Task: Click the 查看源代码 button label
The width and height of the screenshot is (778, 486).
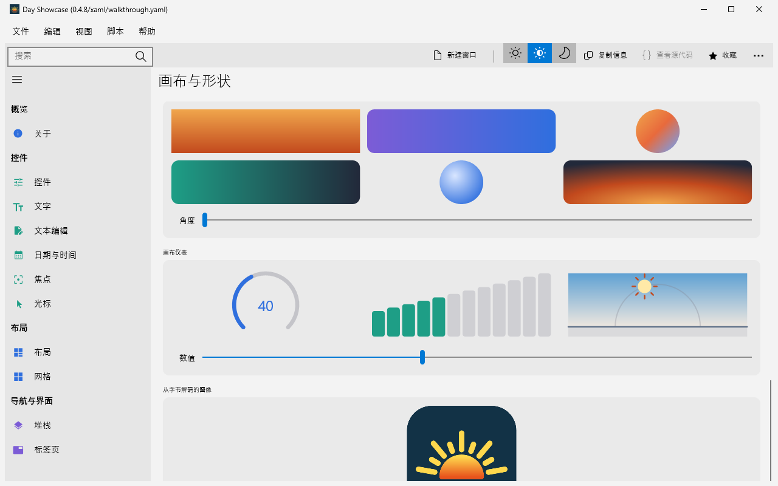Action: pyautogui.click(x=675, y=55)
